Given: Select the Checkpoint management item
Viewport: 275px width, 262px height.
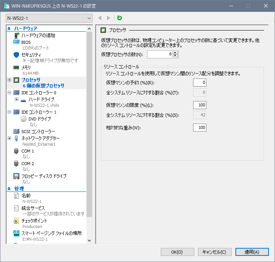Looking at the screenshot, I should [x=34, y=220].
